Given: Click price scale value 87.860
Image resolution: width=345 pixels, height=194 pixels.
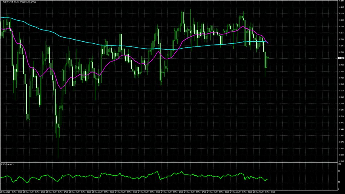Looking at the screenshot, I should (x=341, y=52).
